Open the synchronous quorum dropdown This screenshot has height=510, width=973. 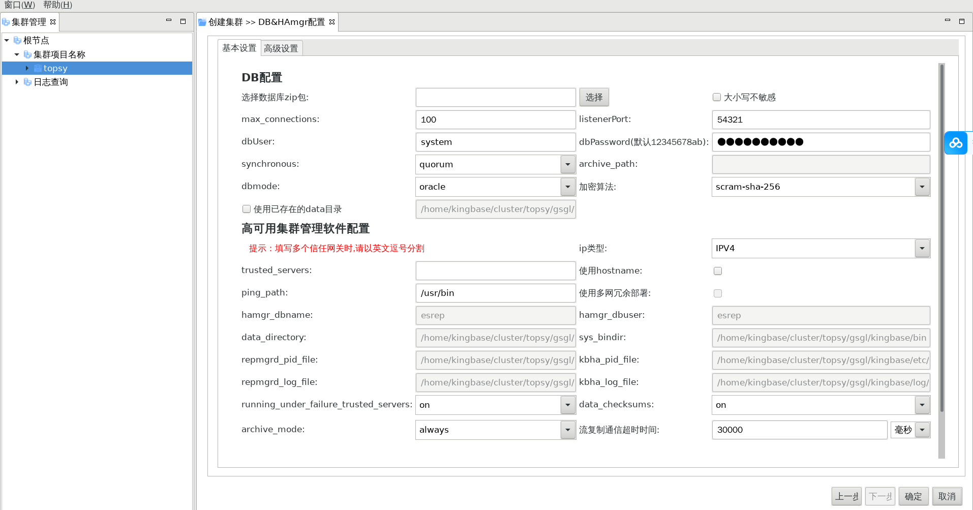pyautogui.click(x=567, y=164)
